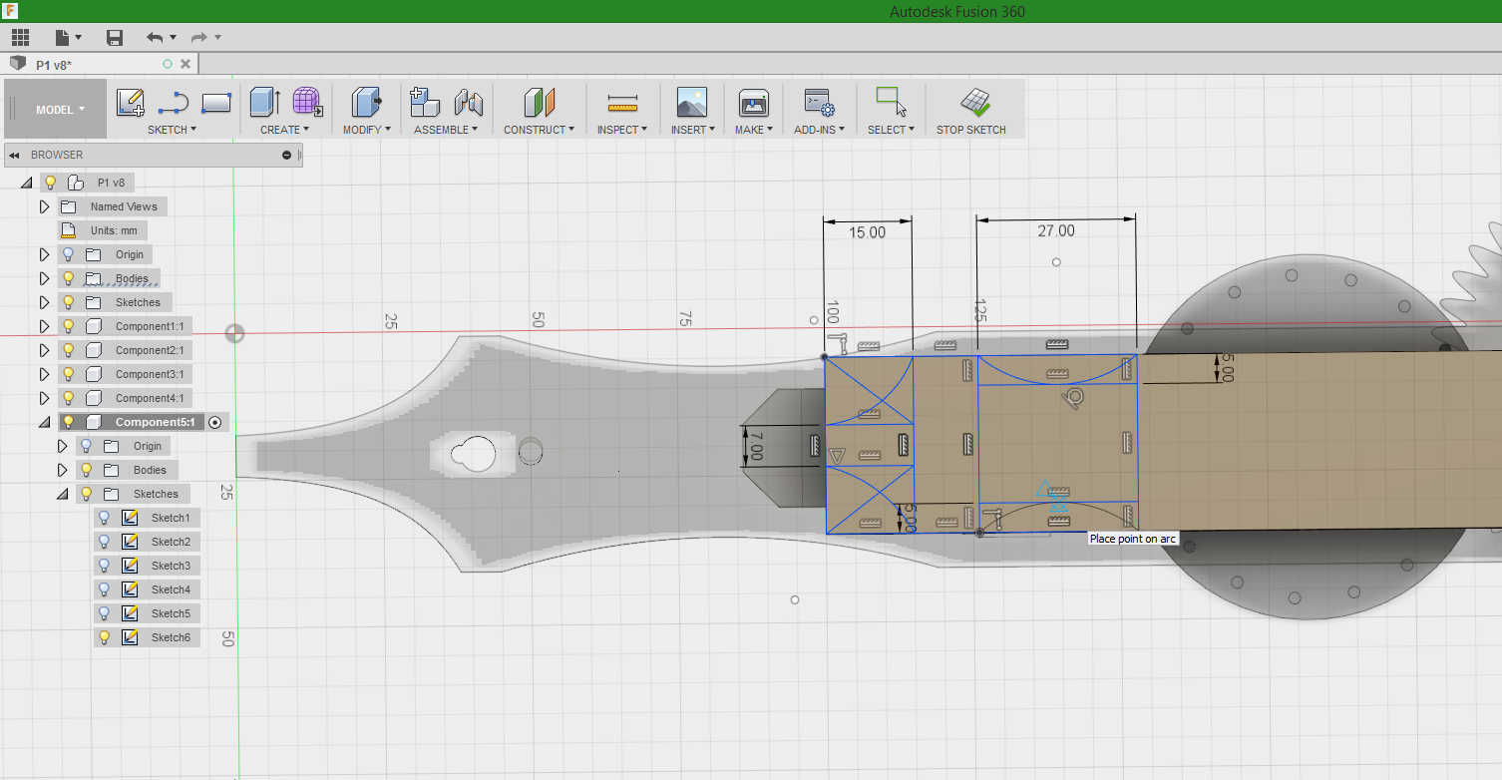Select the Rectangle sketch tool
Viewport: 1502px width, 780px height.
click(x=216, y=102)
